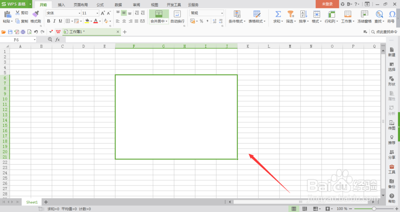Click the 未登录 sign-in button
Screen dimensions: 400x212
(327, 4)
